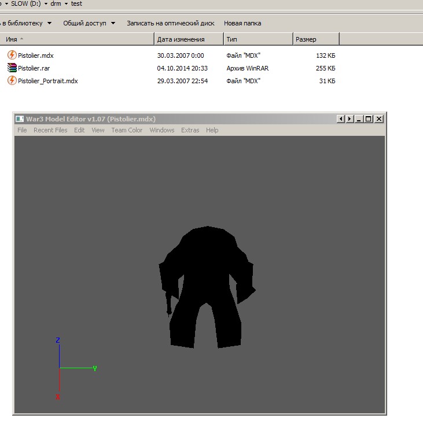Click the date 04.10.2014 20:33
The height and width of the screenshot is (426, 423).
182,68
